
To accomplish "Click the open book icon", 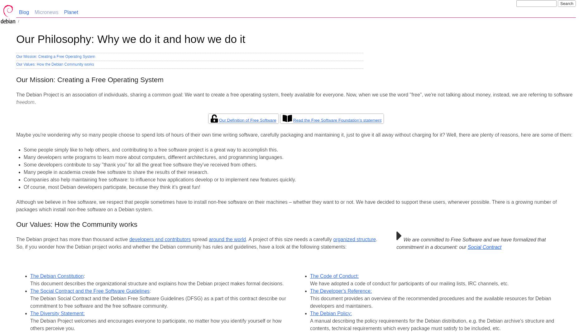I will point(287,119).
